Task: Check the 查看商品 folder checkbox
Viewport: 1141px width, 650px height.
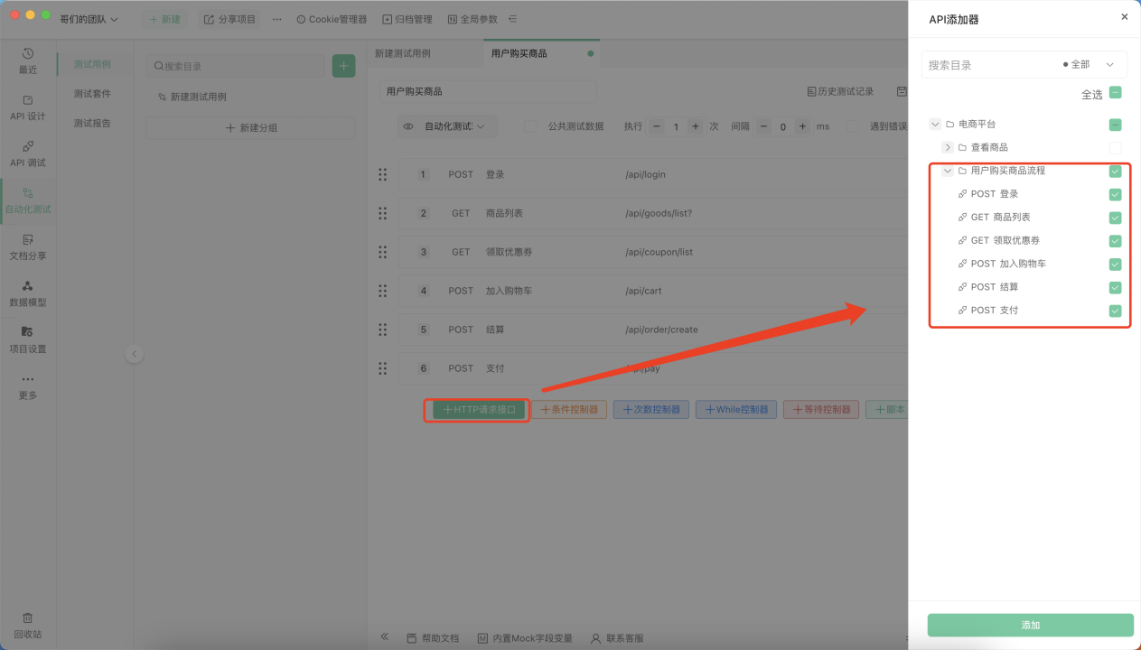Action: pos(1116,148)
